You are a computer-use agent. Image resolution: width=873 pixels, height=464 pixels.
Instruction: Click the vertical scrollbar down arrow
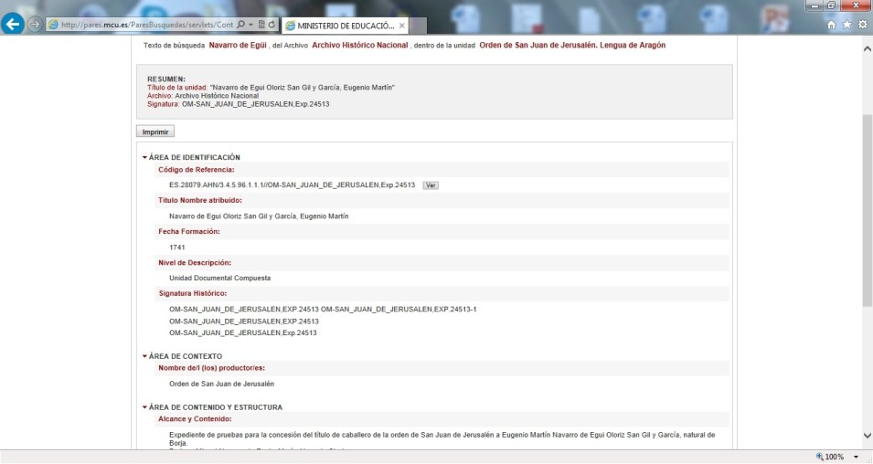click(867, 437)
